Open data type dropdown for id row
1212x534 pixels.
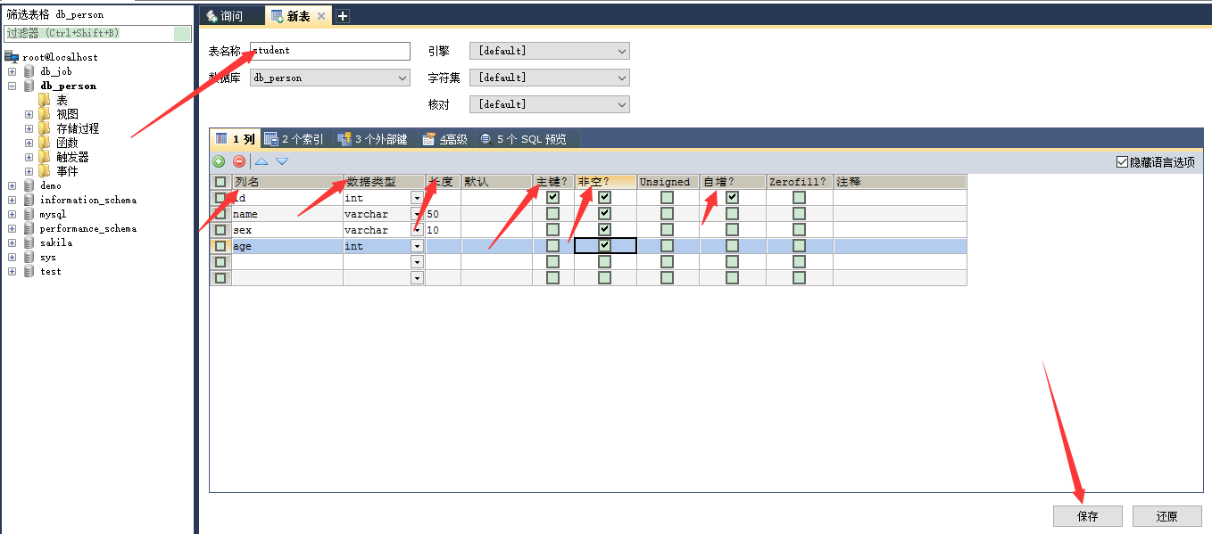click(417, 198)
